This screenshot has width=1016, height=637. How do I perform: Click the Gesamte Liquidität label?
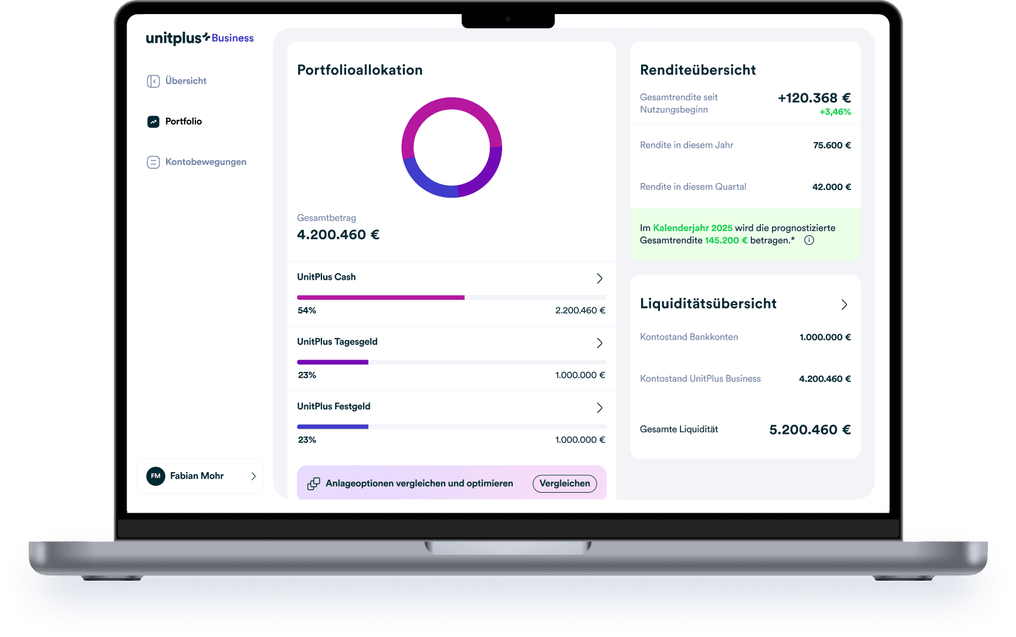click(679, 429)
